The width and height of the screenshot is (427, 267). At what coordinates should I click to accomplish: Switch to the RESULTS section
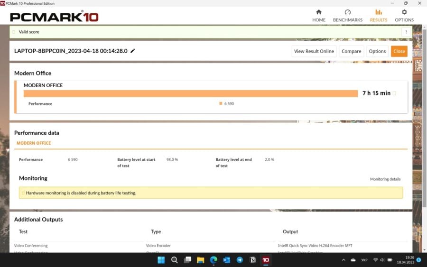tap(378, 16)
